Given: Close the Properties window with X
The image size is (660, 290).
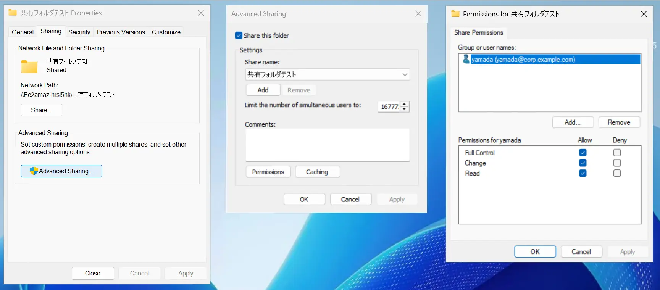Looking at the screenshot, I should tap(201, 13).
